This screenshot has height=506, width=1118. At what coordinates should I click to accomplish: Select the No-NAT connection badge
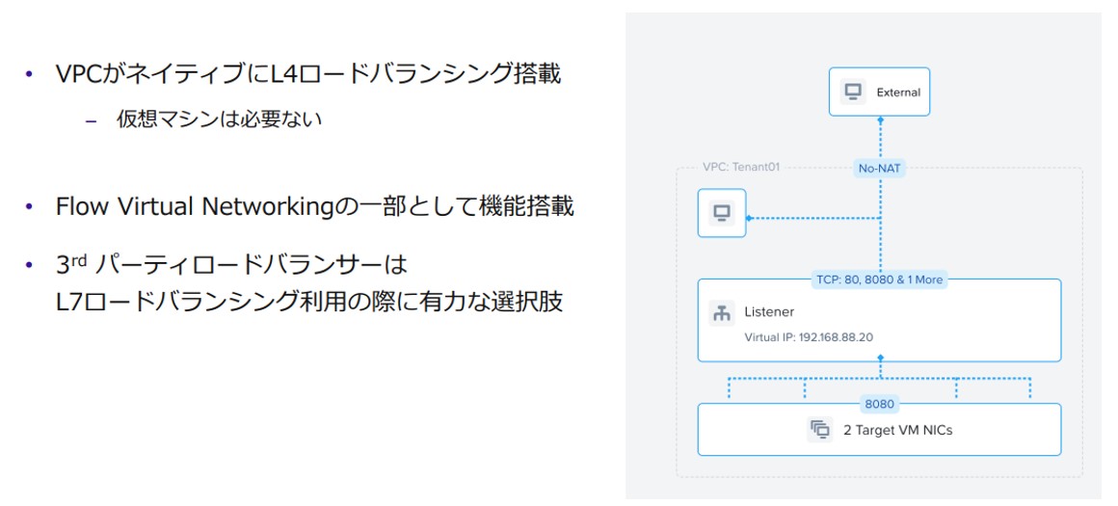[880, 168]
